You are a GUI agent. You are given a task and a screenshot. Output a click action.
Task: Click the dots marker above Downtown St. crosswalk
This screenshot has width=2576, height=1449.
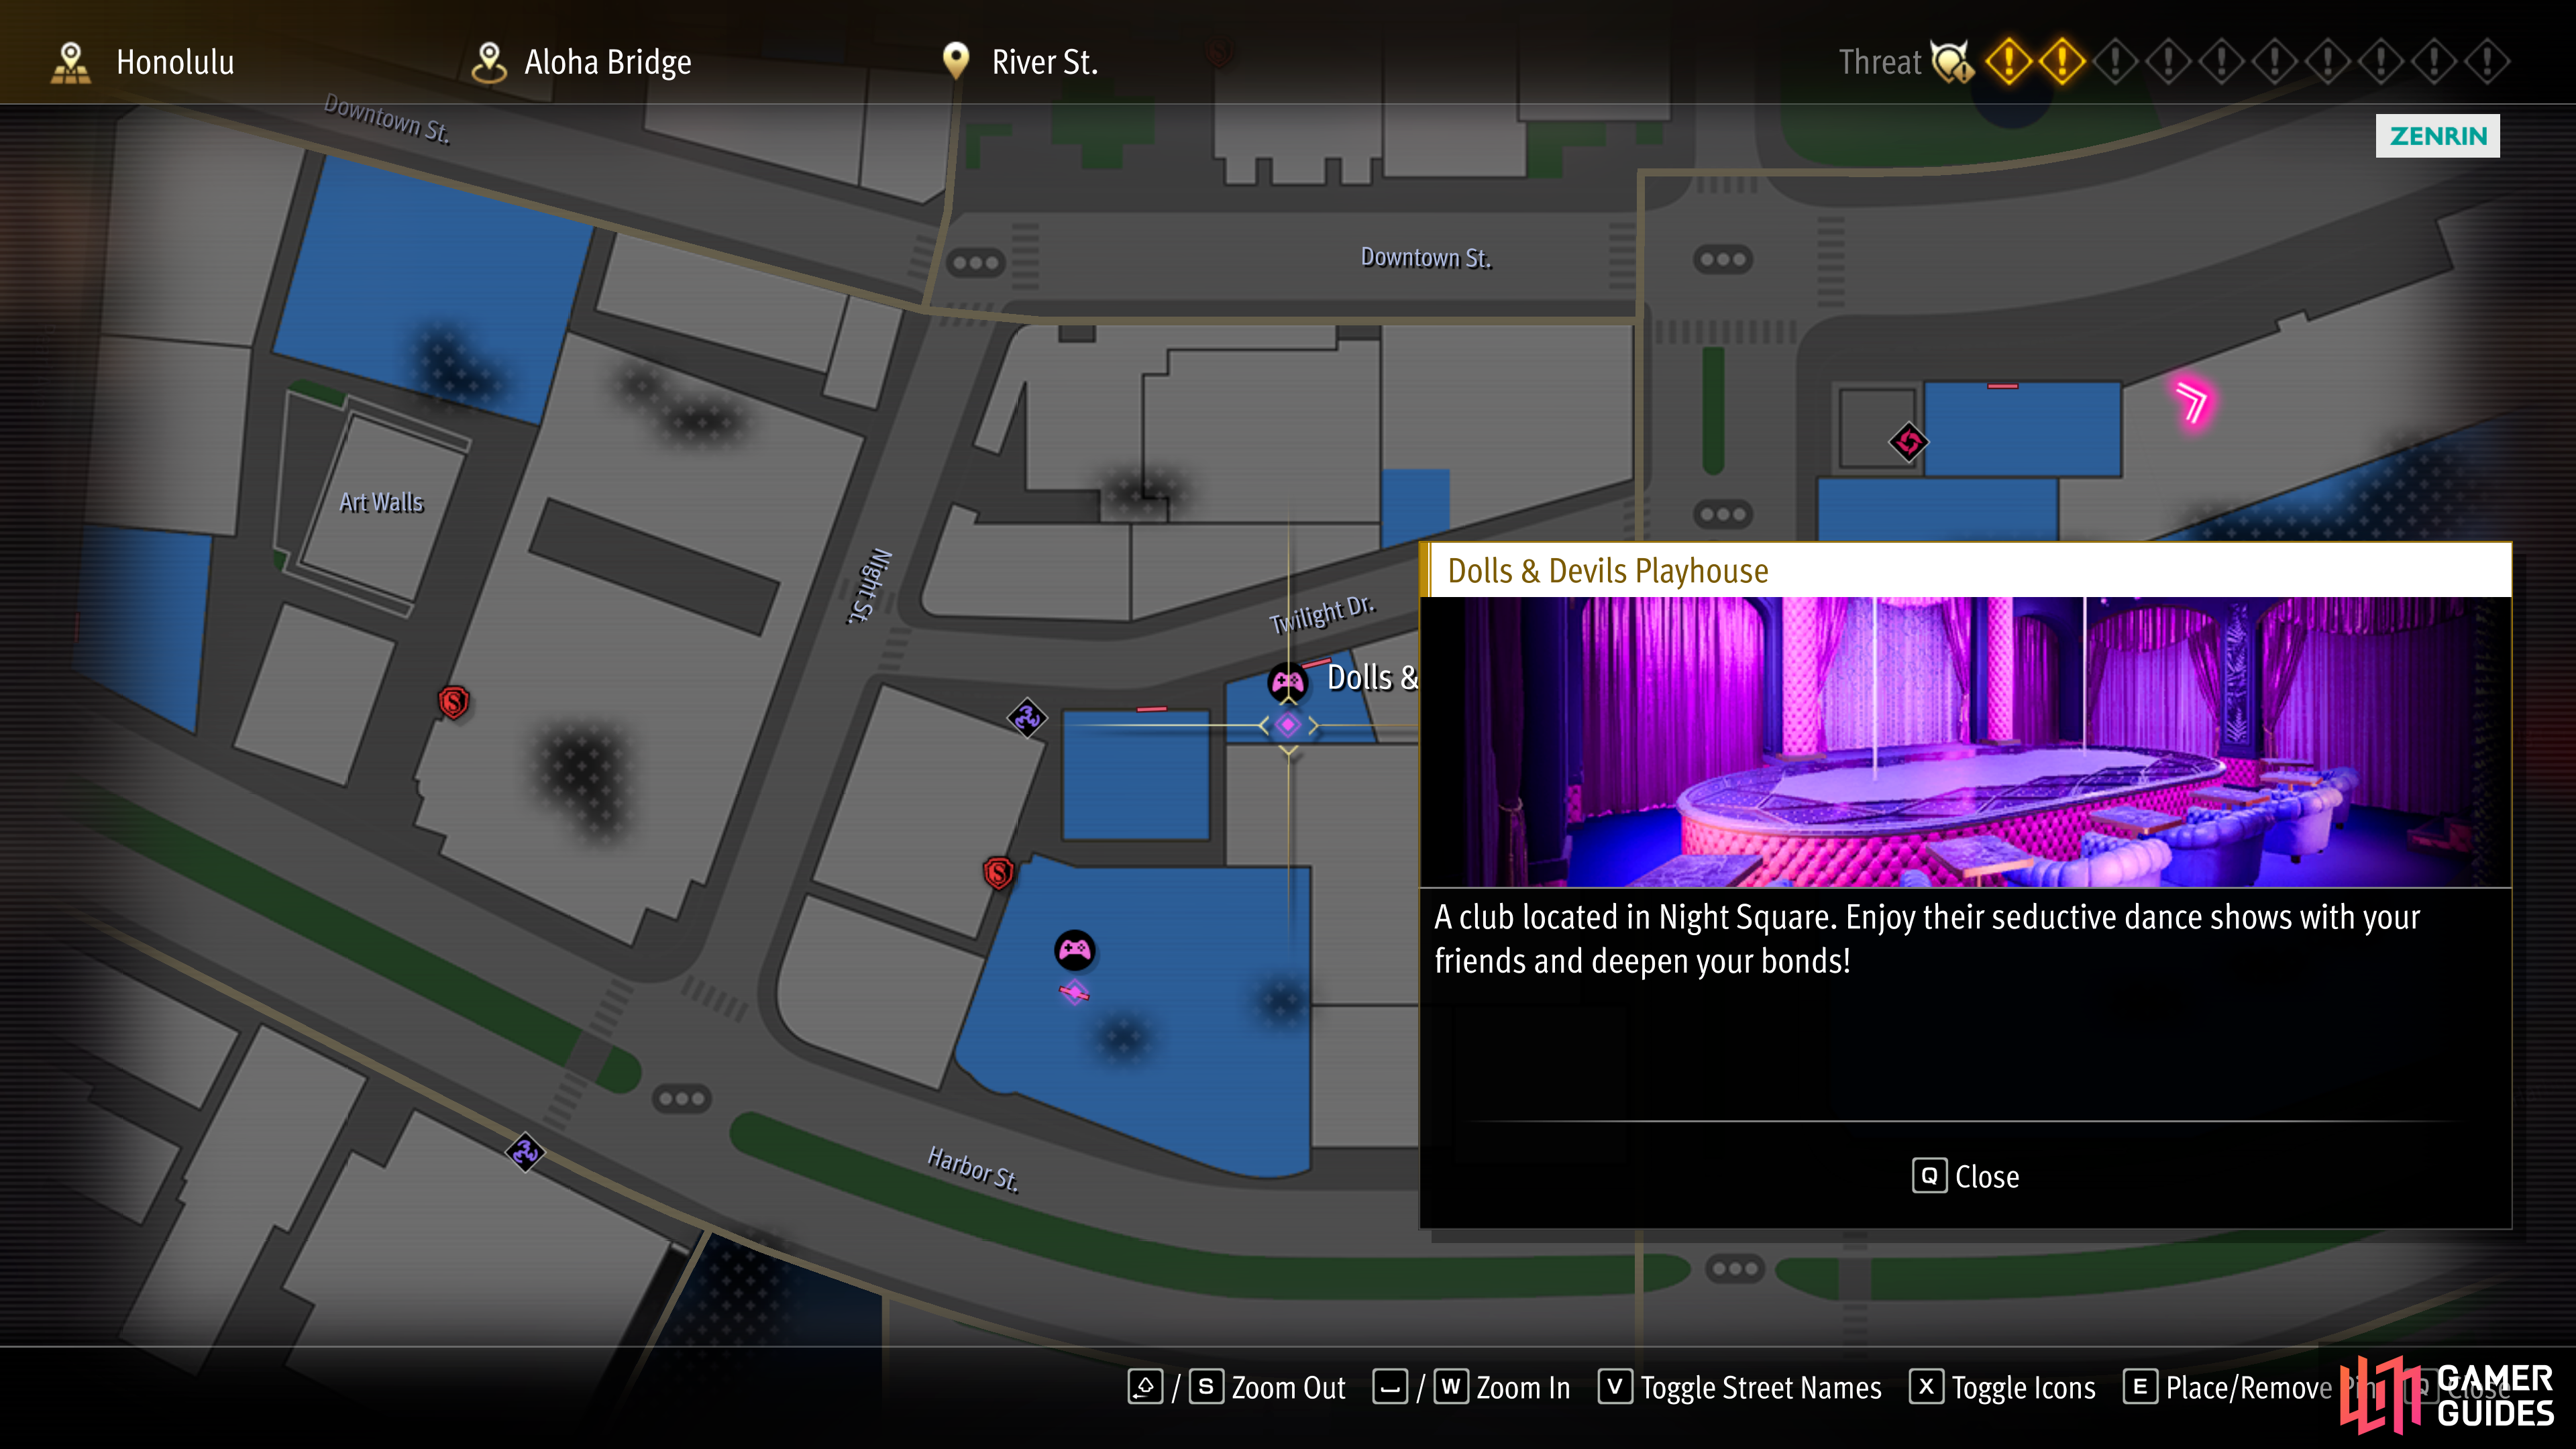[976, 263]
